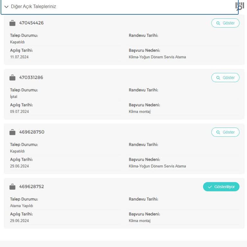
Task: Click opening date 11.07.2024
Action: coord(19,57)
